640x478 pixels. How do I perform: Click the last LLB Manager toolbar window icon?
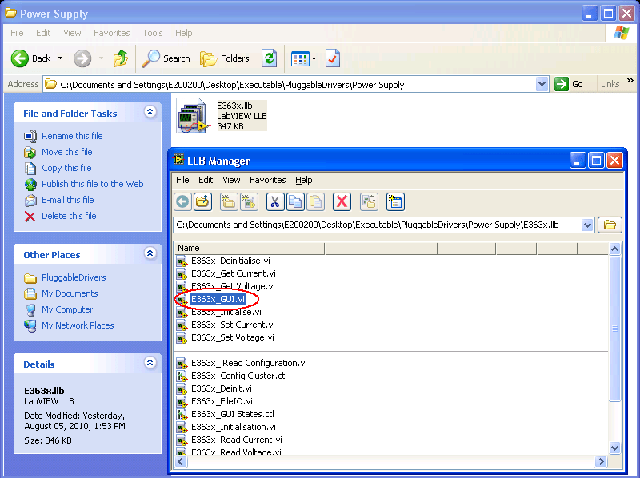tap(395, 202)
